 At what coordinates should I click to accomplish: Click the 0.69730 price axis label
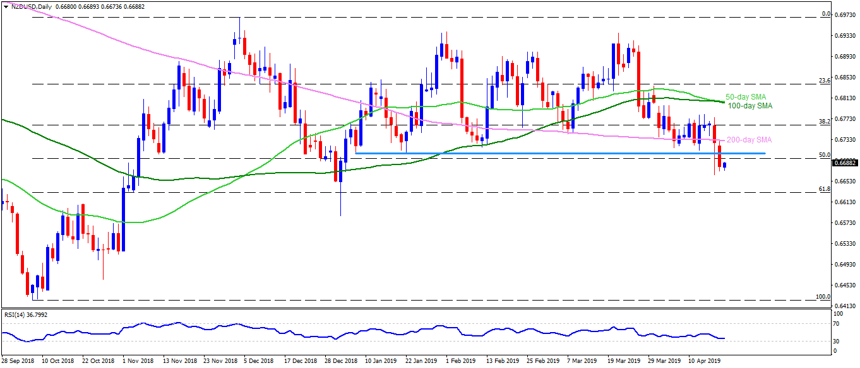(845, 15)
